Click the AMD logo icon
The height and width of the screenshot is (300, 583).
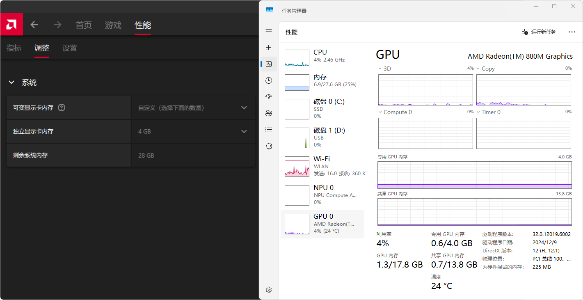11,25
